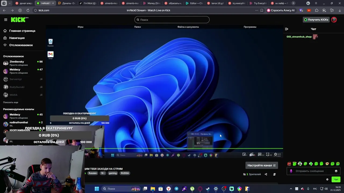Click the KICK logo
Screen dimensions: 344x193
pyautogui.click(x=20, y=20)
